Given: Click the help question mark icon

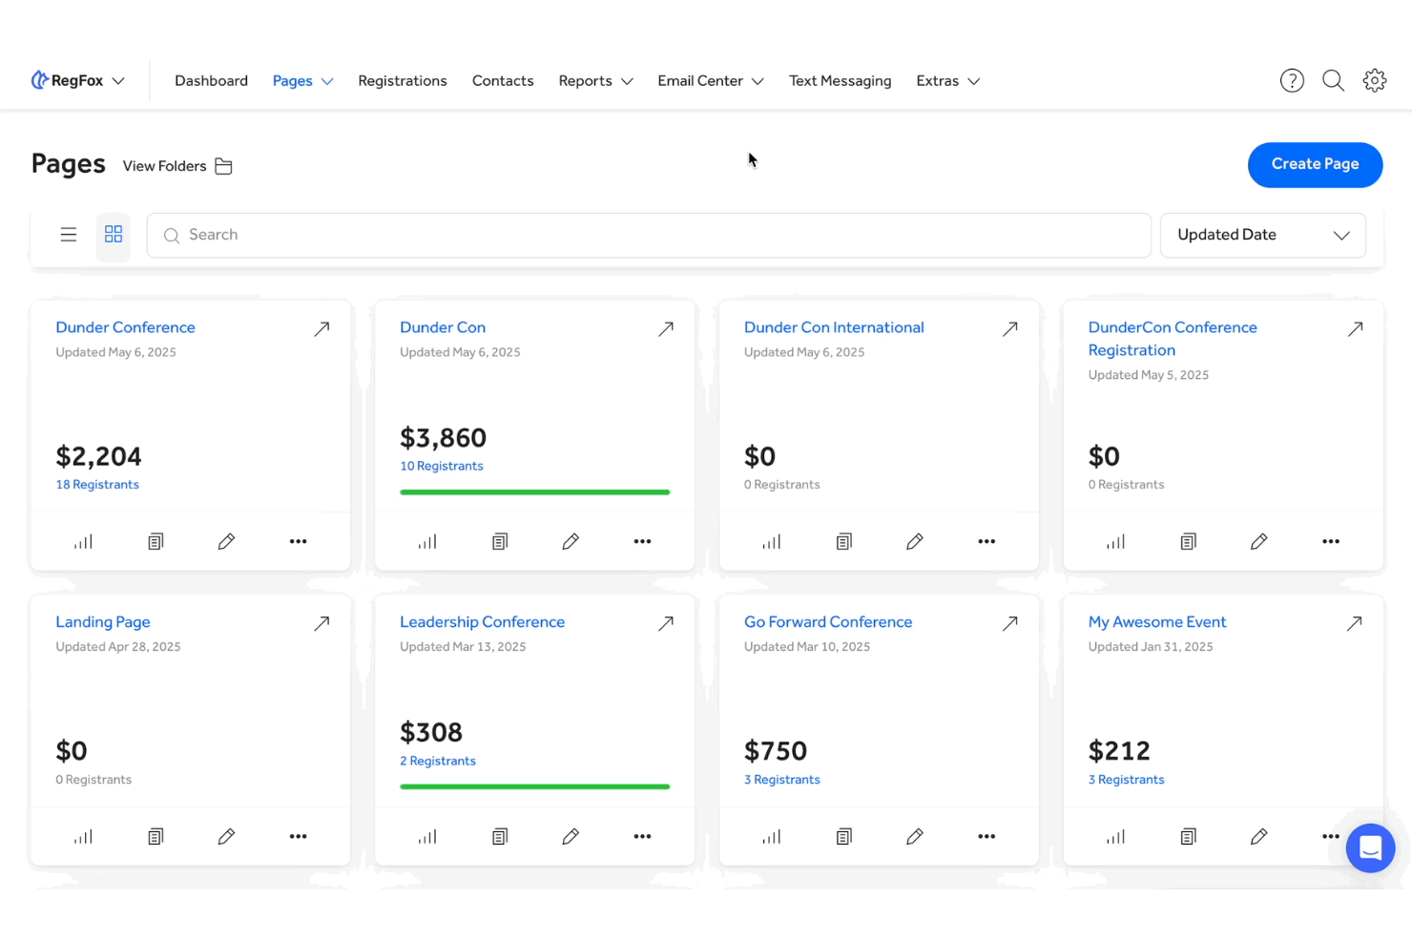Looking at the screenshot, I should (1292, 80).
